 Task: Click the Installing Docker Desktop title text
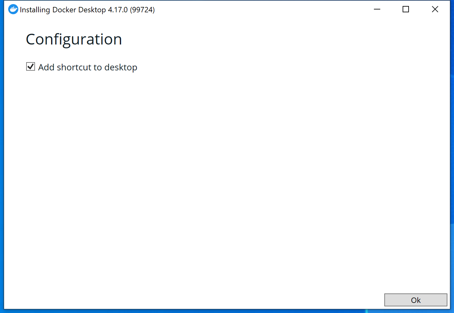63,9
